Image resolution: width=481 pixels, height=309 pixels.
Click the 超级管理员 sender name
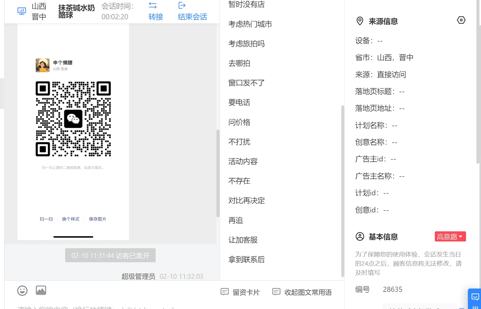[x=138, y=276]
